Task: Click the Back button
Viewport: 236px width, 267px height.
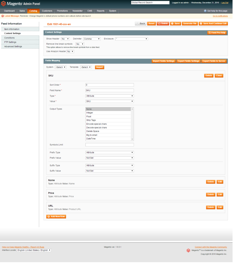Action: tap(141, 24)
